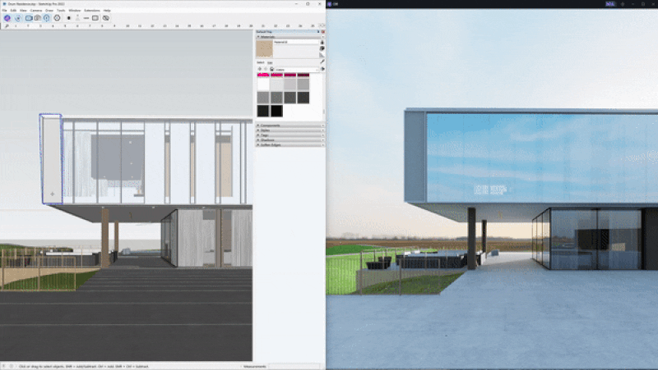Click the create material icon

click(322, 48)
